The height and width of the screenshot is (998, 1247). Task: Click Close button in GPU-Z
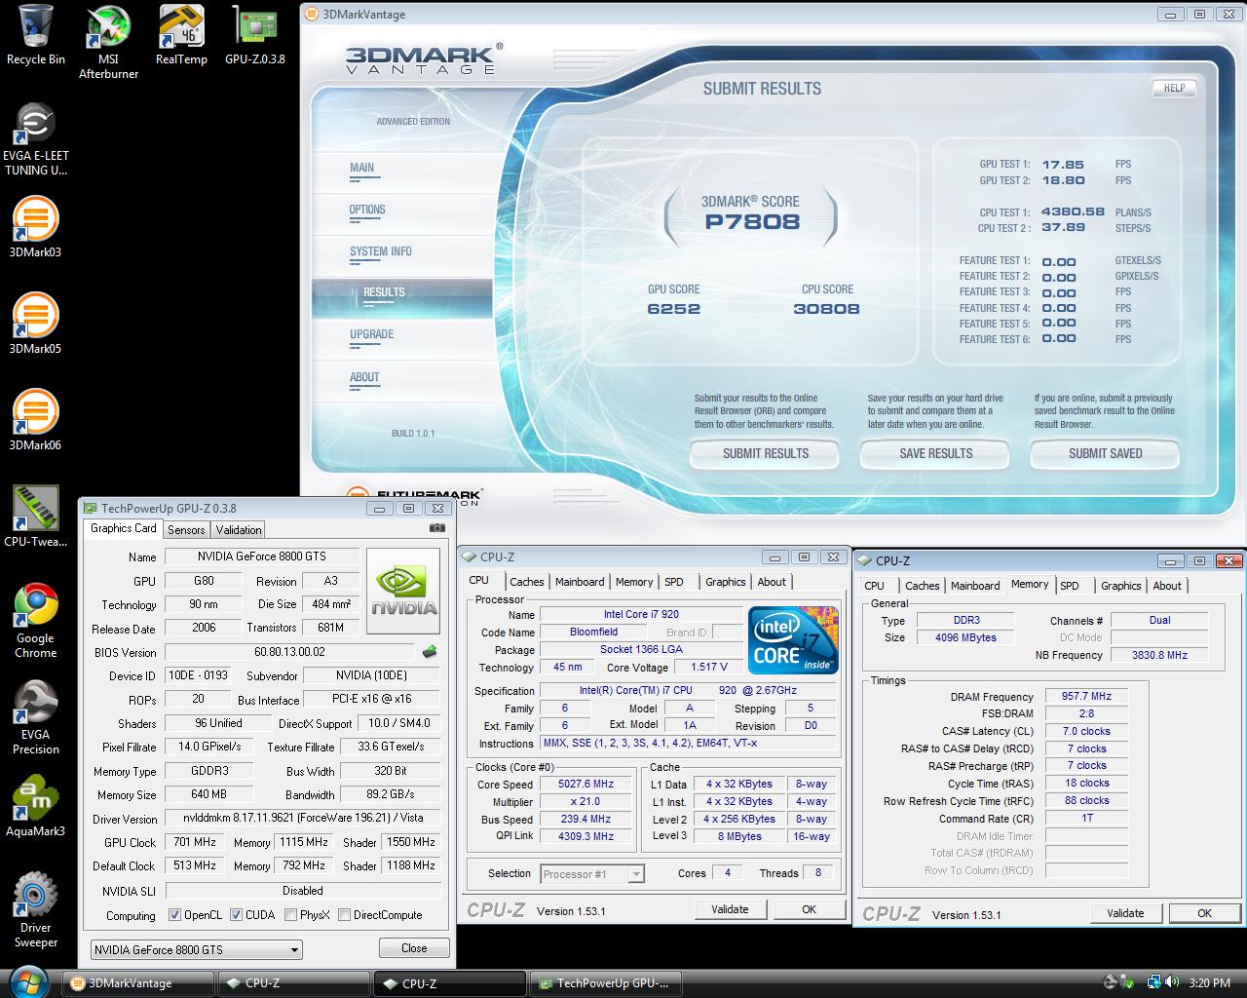click(x=414, y=948)
